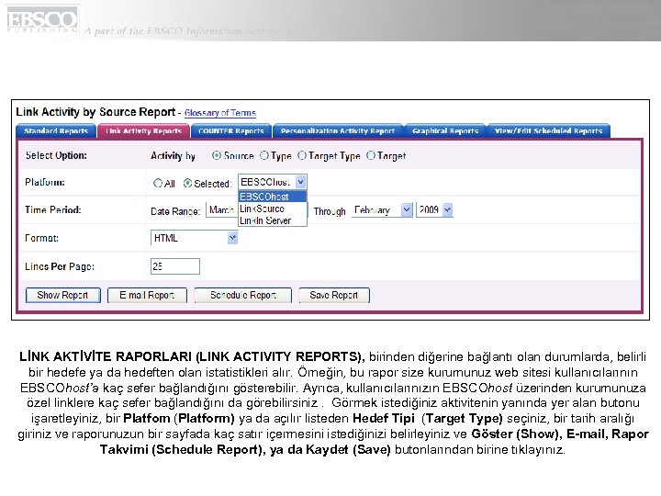Open the 2009 end year dropdown

[434, 209]
